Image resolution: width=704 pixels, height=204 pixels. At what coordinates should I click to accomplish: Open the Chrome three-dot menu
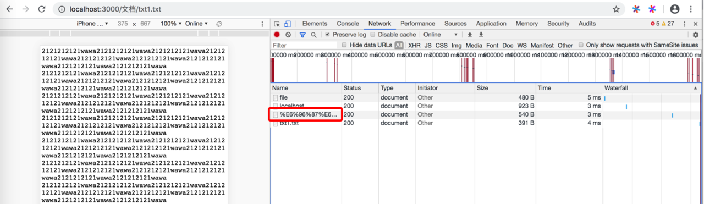pos(691,9)
